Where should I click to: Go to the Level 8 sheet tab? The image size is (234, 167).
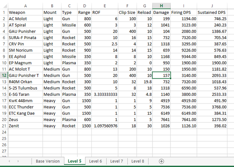138,161
